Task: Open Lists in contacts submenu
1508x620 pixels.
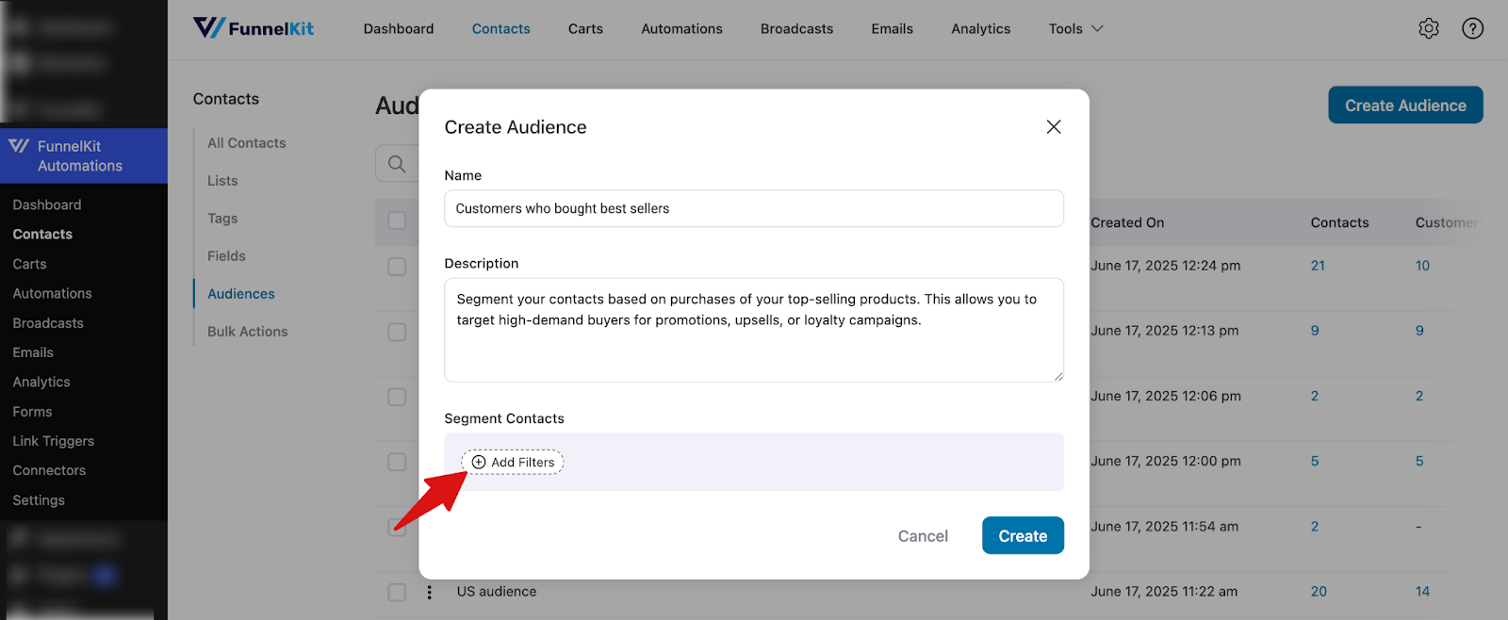Action: [x=222, y=180]
